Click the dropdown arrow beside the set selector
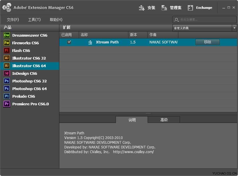The height and width of the screenshot is (176, 238). [x=234, y=28]
